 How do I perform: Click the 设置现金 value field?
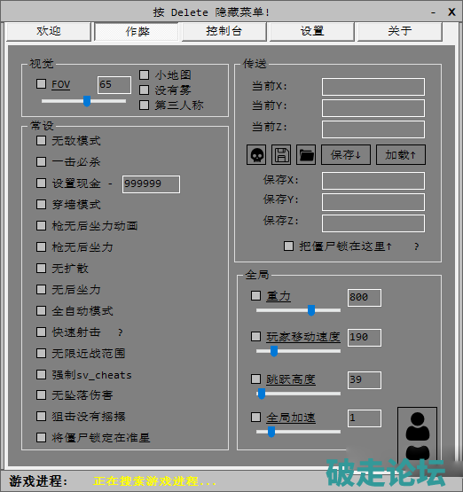coord(151,184)
